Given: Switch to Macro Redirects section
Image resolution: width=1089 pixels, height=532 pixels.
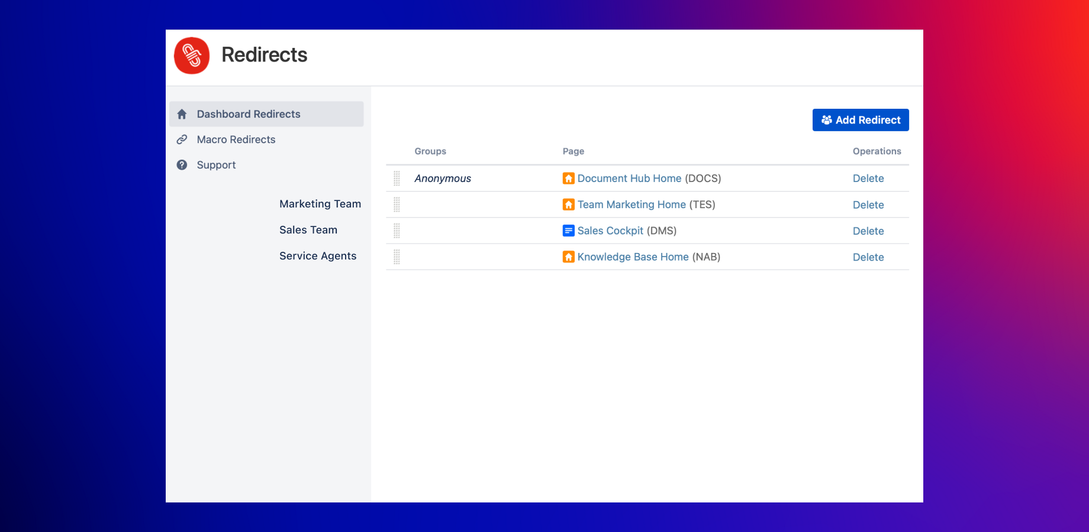Looking at the screenshot, I should point(236,140).
